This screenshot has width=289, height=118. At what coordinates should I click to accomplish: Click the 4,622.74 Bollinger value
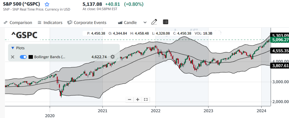point(99,57)
